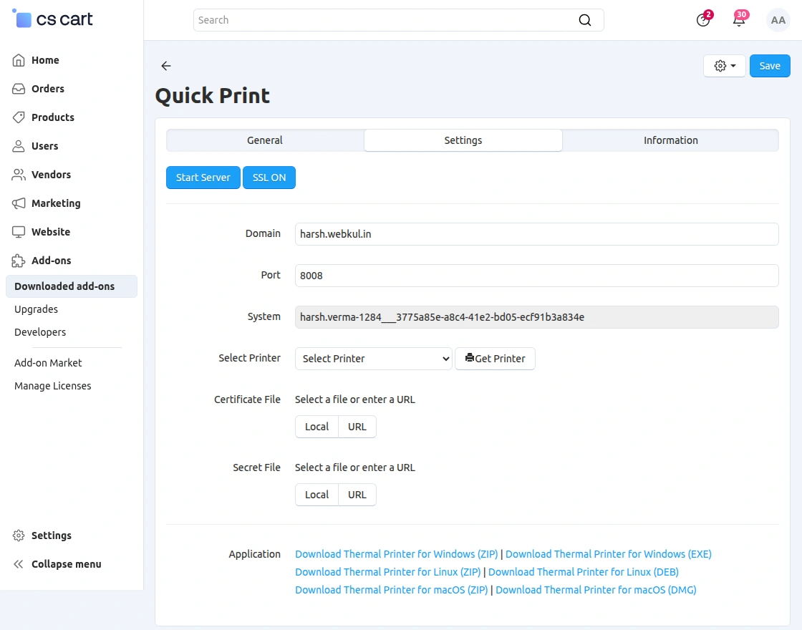
Task: Toggle the SSL ON button
Action: [x=269, y=178]
